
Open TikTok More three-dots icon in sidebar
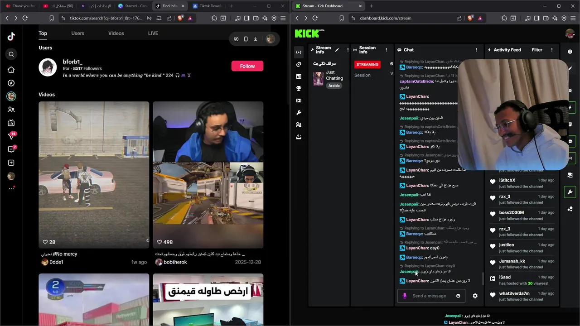[x=11, y=188]
